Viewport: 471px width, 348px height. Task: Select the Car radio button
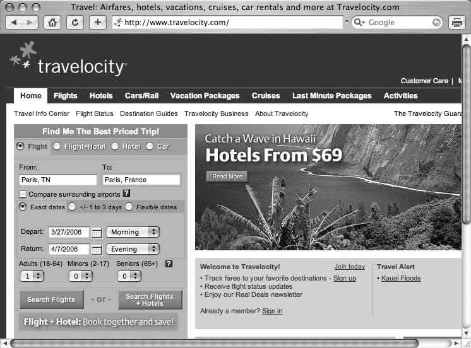[150, 146]
